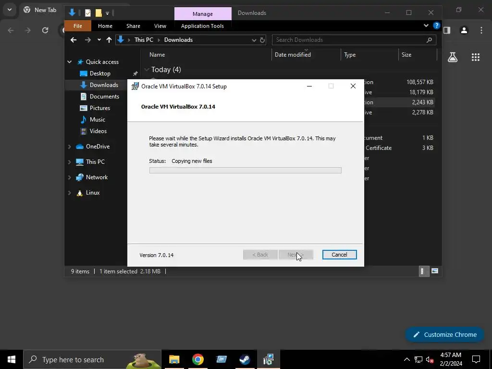492x369 pixels.
Task: Open File Explorer from taskbar
Action: click(174, 359)
